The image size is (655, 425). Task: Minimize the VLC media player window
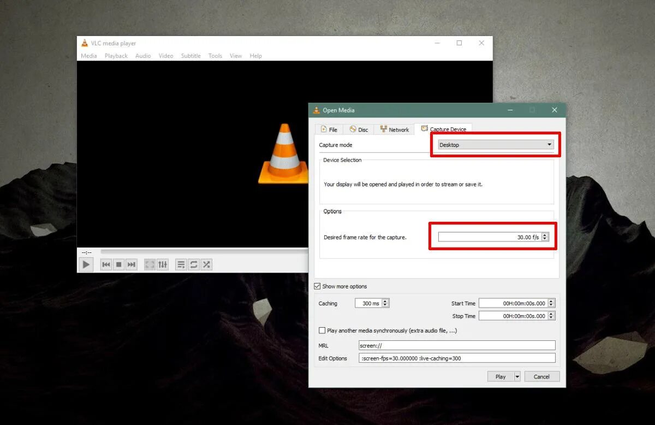437,43
